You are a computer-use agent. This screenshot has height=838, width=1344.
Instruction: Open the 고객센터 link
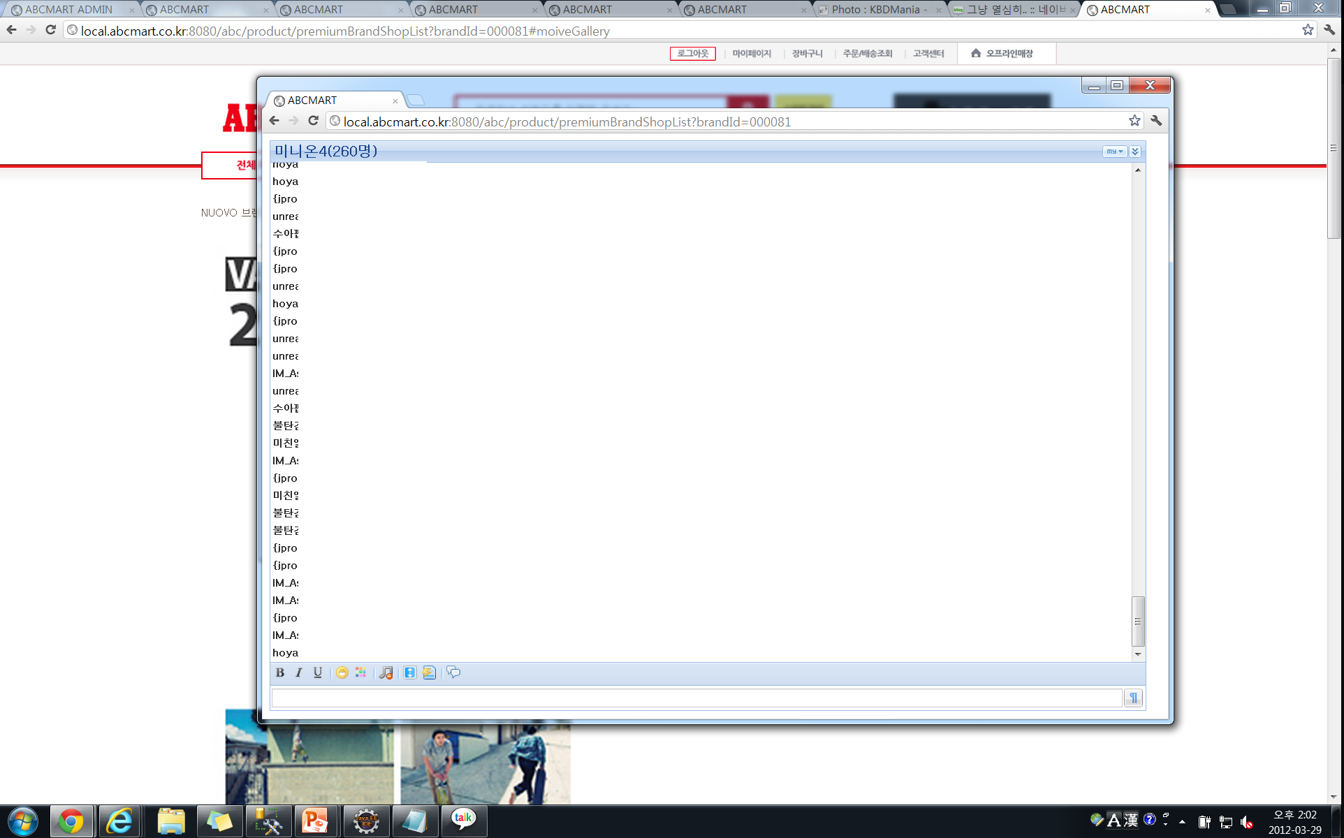click(x=928, y=54)
